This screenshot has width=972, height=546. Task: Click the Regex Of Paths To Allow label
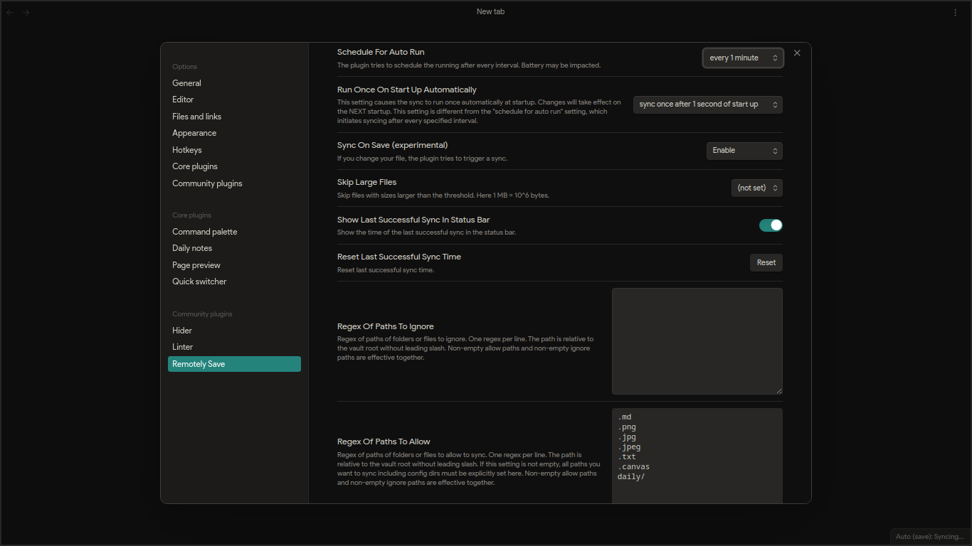click(x=384, y=441)
